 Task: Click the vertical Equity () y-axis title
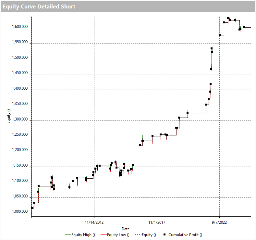tap(8, 116)
